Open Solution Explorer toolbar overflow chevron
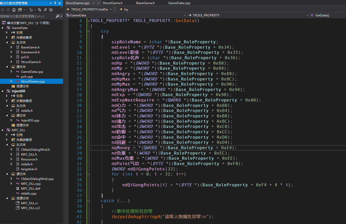The width and height of the screenshot is (346, 224). point(61,8)
